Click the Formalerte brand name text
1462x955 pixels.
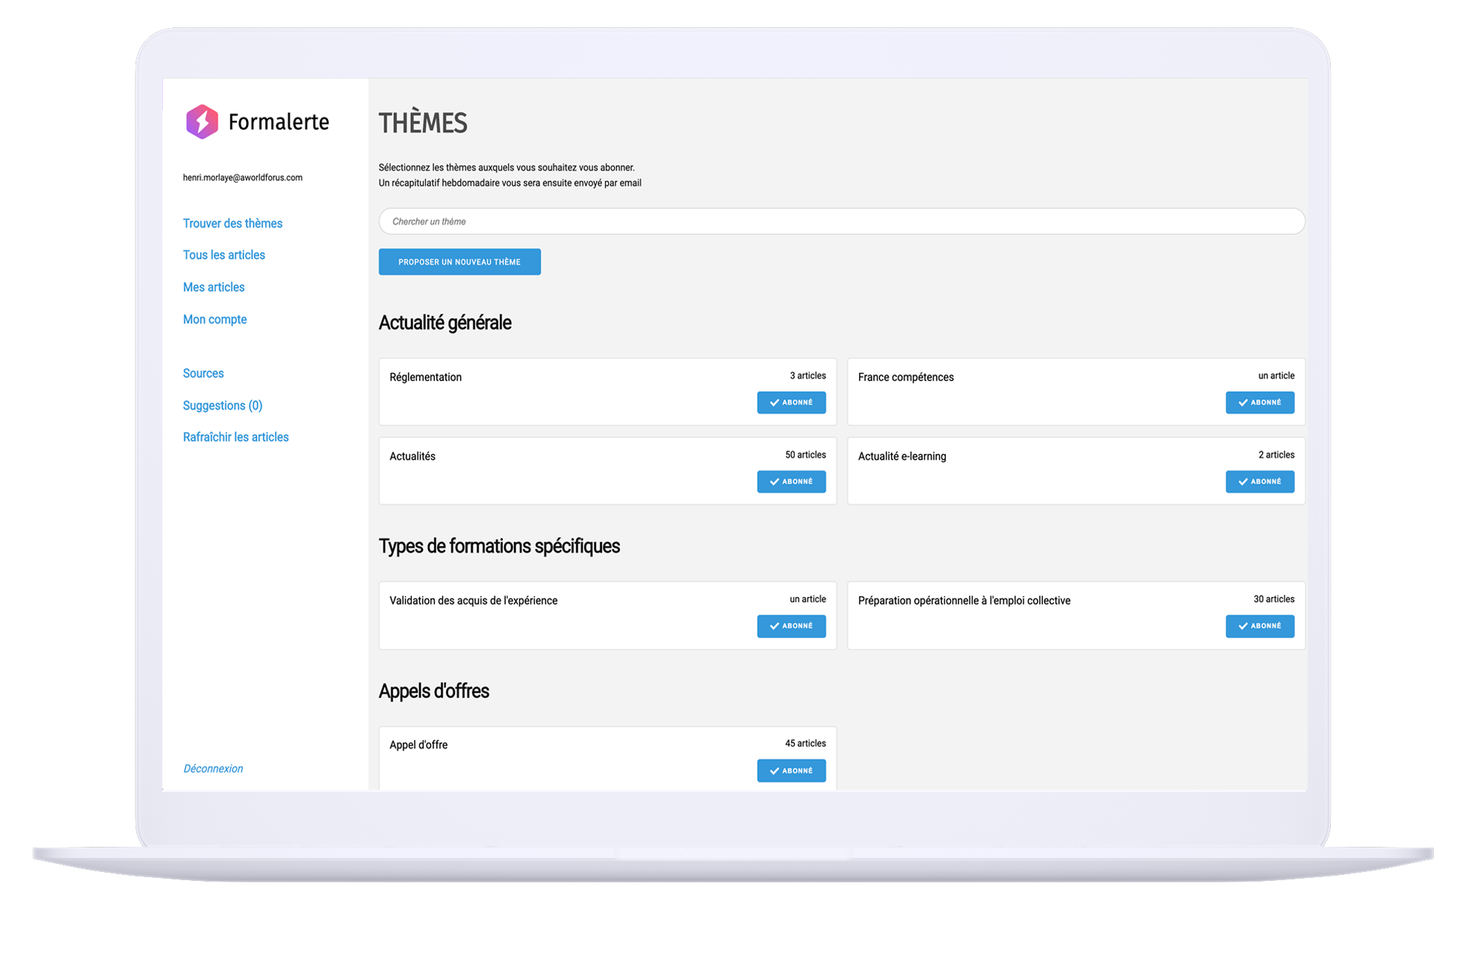point(278,122)
